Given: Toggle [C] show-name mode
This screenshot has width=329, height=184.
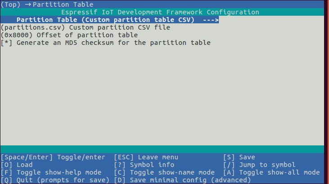Looking at the screenshot, I should [x=164, y=172].
